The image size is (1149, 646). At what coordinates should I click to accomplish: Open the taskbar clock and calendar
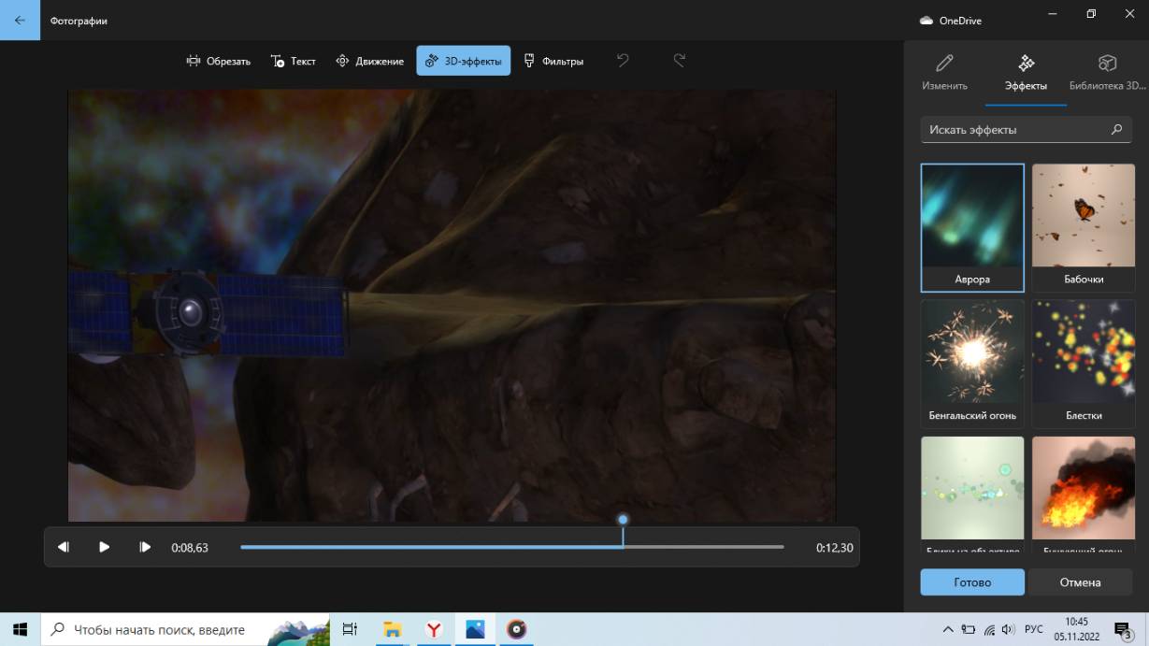[x=1076, y=629]
